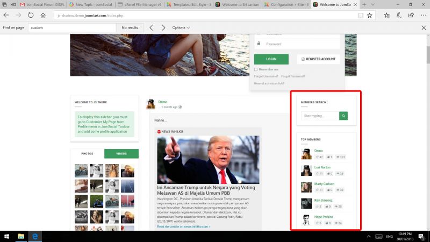The image size is (430, 242).
Task: Click Lori Norton's avatar thumbnail
Action: (306, 170)
